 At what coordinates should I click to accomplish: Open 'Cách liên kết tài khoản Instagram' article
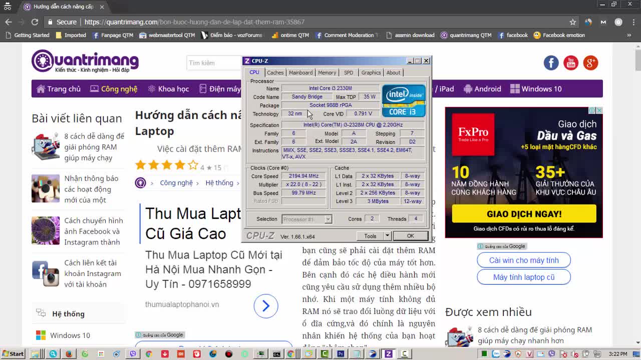tap(93, 273)
